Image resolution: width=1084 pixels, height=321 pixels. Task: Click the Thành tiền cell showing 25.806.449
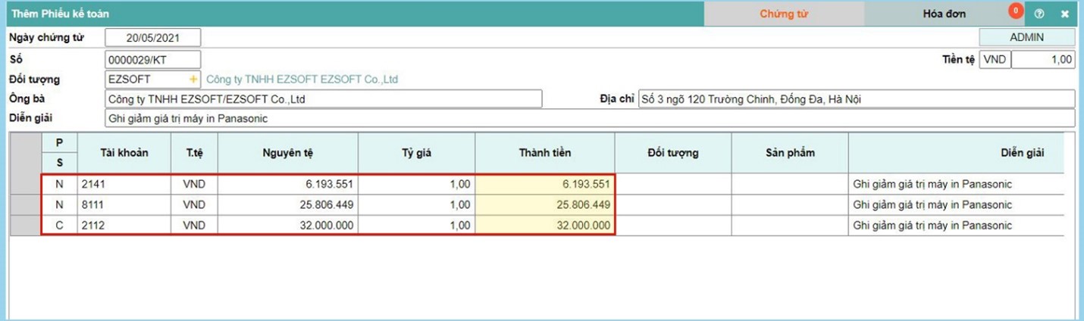[545, 205]
